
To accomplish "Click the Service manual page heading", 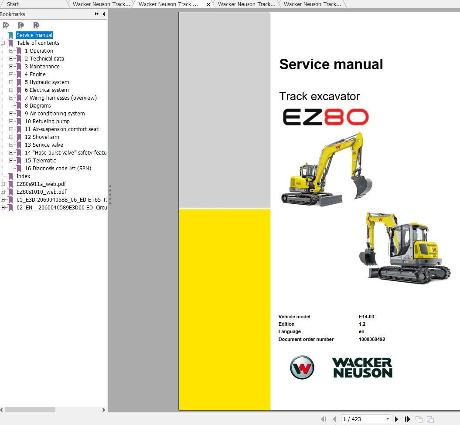I will (331, 64).
